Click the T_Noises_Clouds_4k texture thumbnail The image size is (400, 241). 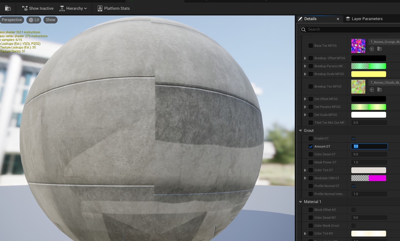358,87
